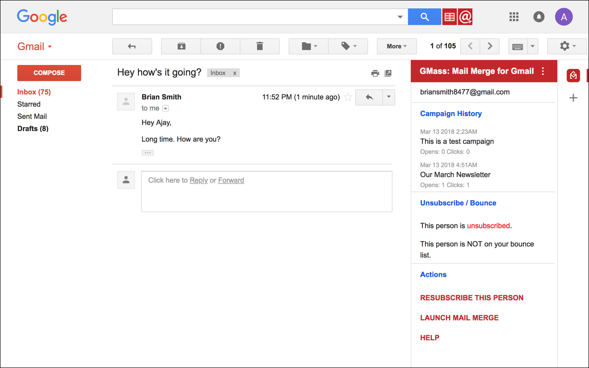This screenshot has height=368, width=589.
Task: Print all with printer icon
Action: click(375, 73)
